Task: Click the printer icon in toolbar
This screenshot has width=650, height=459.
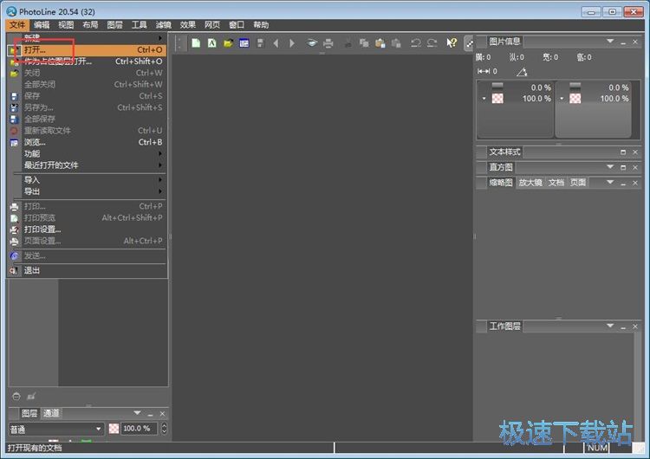Action: (x=328, y=42)
